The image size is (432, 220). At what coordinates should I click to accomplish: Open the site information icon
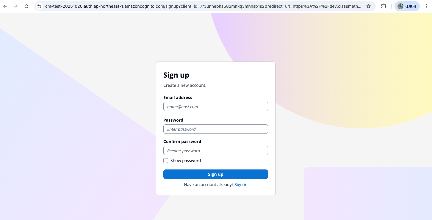click(x=39, y=6)
